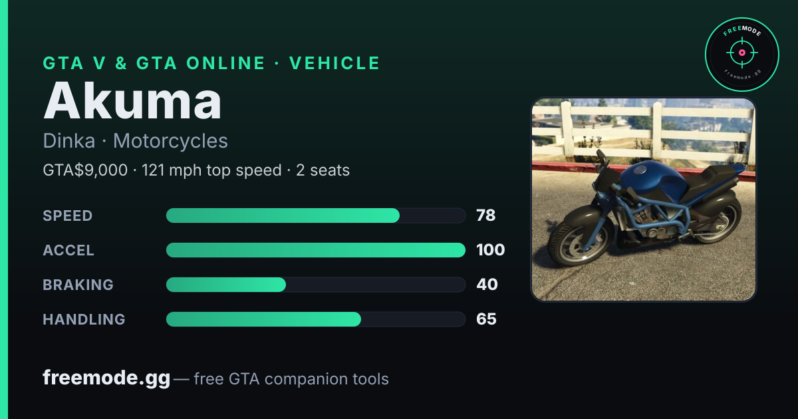The height and width of the screenshot is (419, 798).
Task: Click the GTA V & GTA Online header
Action: click(211, 63)
